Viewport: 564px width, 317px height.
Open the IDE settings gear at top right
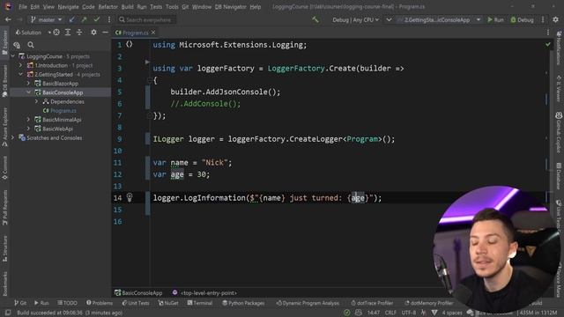556,19
